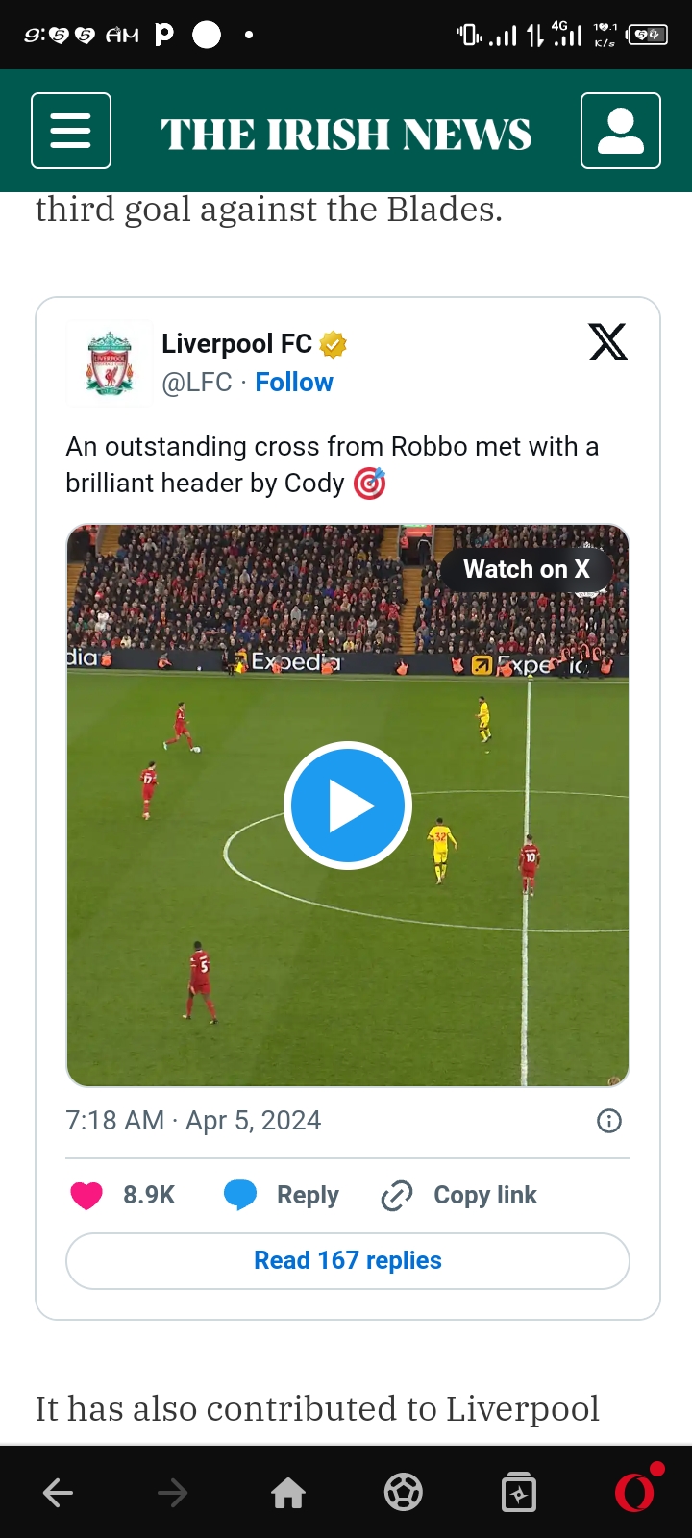Tap the tweet info circle icon
Viewport: 692px width, 1538px height.
[x=609, y=1121]
